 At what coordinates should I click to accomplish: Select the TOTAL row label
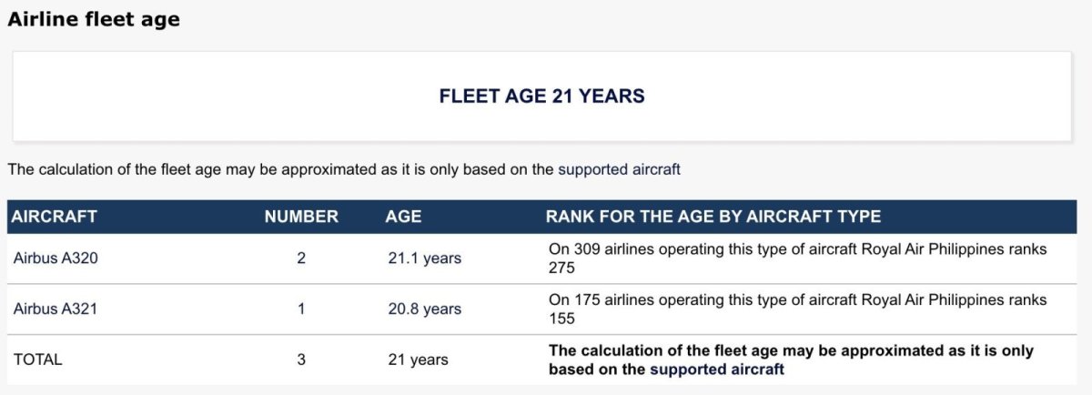[x=38, y=360]
